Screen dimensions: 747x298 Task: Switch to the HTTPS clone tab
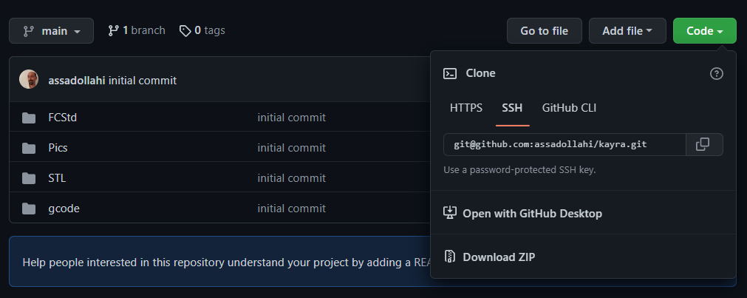pyautogui.click(x=466, y=108)
